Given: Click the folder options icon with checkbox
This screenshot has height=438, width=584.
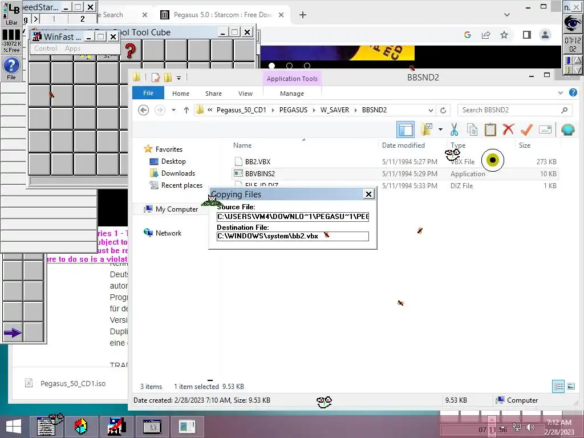Looking at the screenshot, I should (427, 129).
